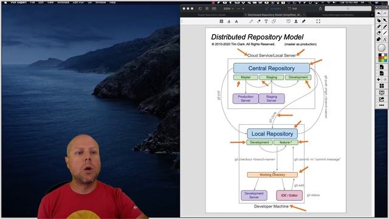Click the forward arrow in floating palette
The width and height of the screenshot is (389, 219).
point(385,80)
